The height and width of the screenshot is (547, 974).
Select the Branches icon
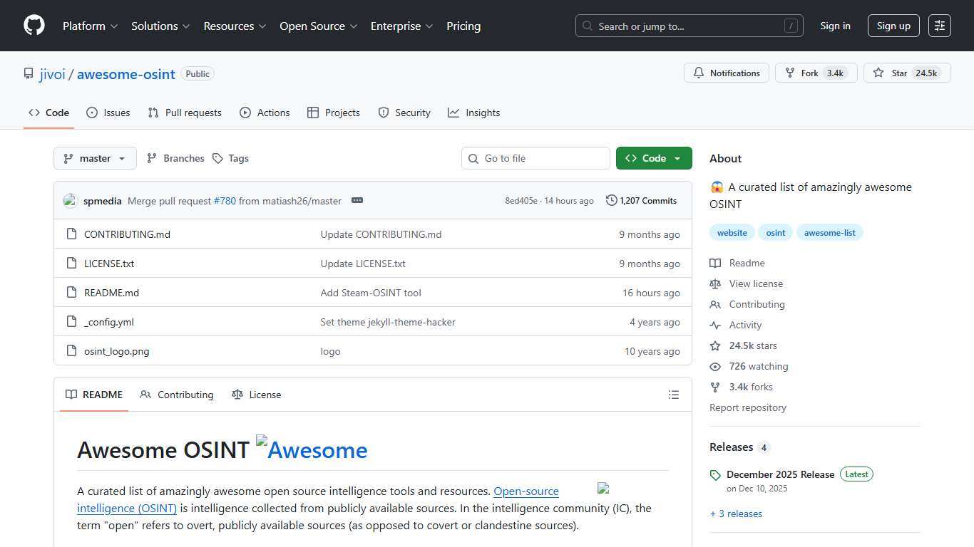point(152,157)
